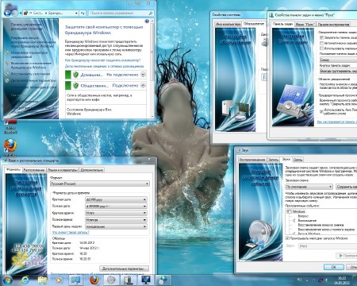Toggle the Закрепить панель задач checkbox
The image size is (357, 286).
pos(321,38)
